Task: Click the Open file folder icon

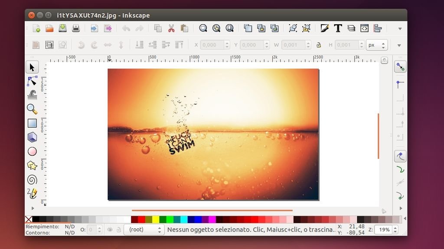Action: 49,29
